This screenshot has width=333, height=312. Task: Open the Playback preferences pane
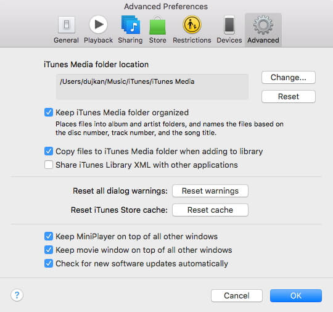[98, 30]
